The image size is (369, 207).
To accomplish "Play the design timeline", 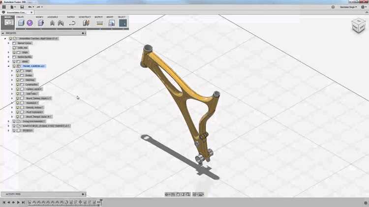I will 13,202.
